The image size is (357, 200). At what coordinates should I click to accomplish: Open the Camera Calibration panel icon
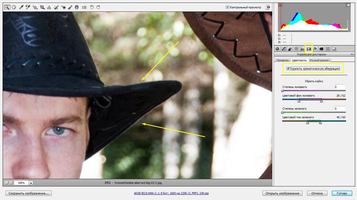(x=321, y=48)
